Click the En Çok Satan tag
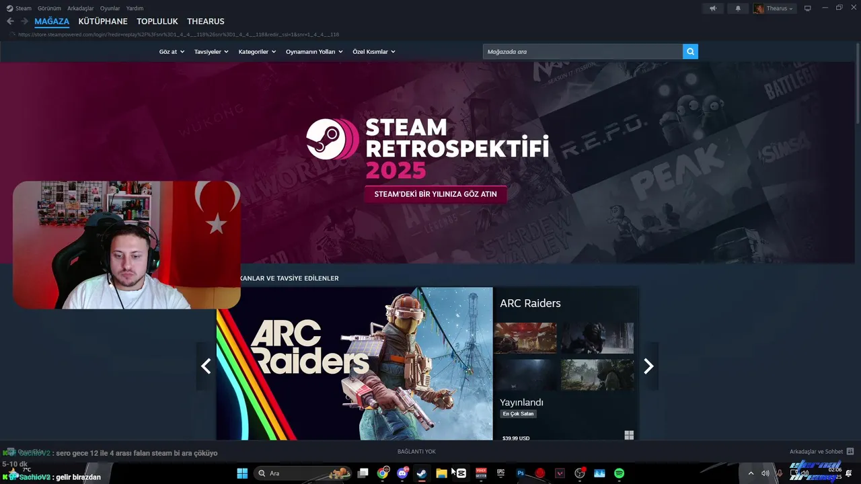 tap(518, 413)
